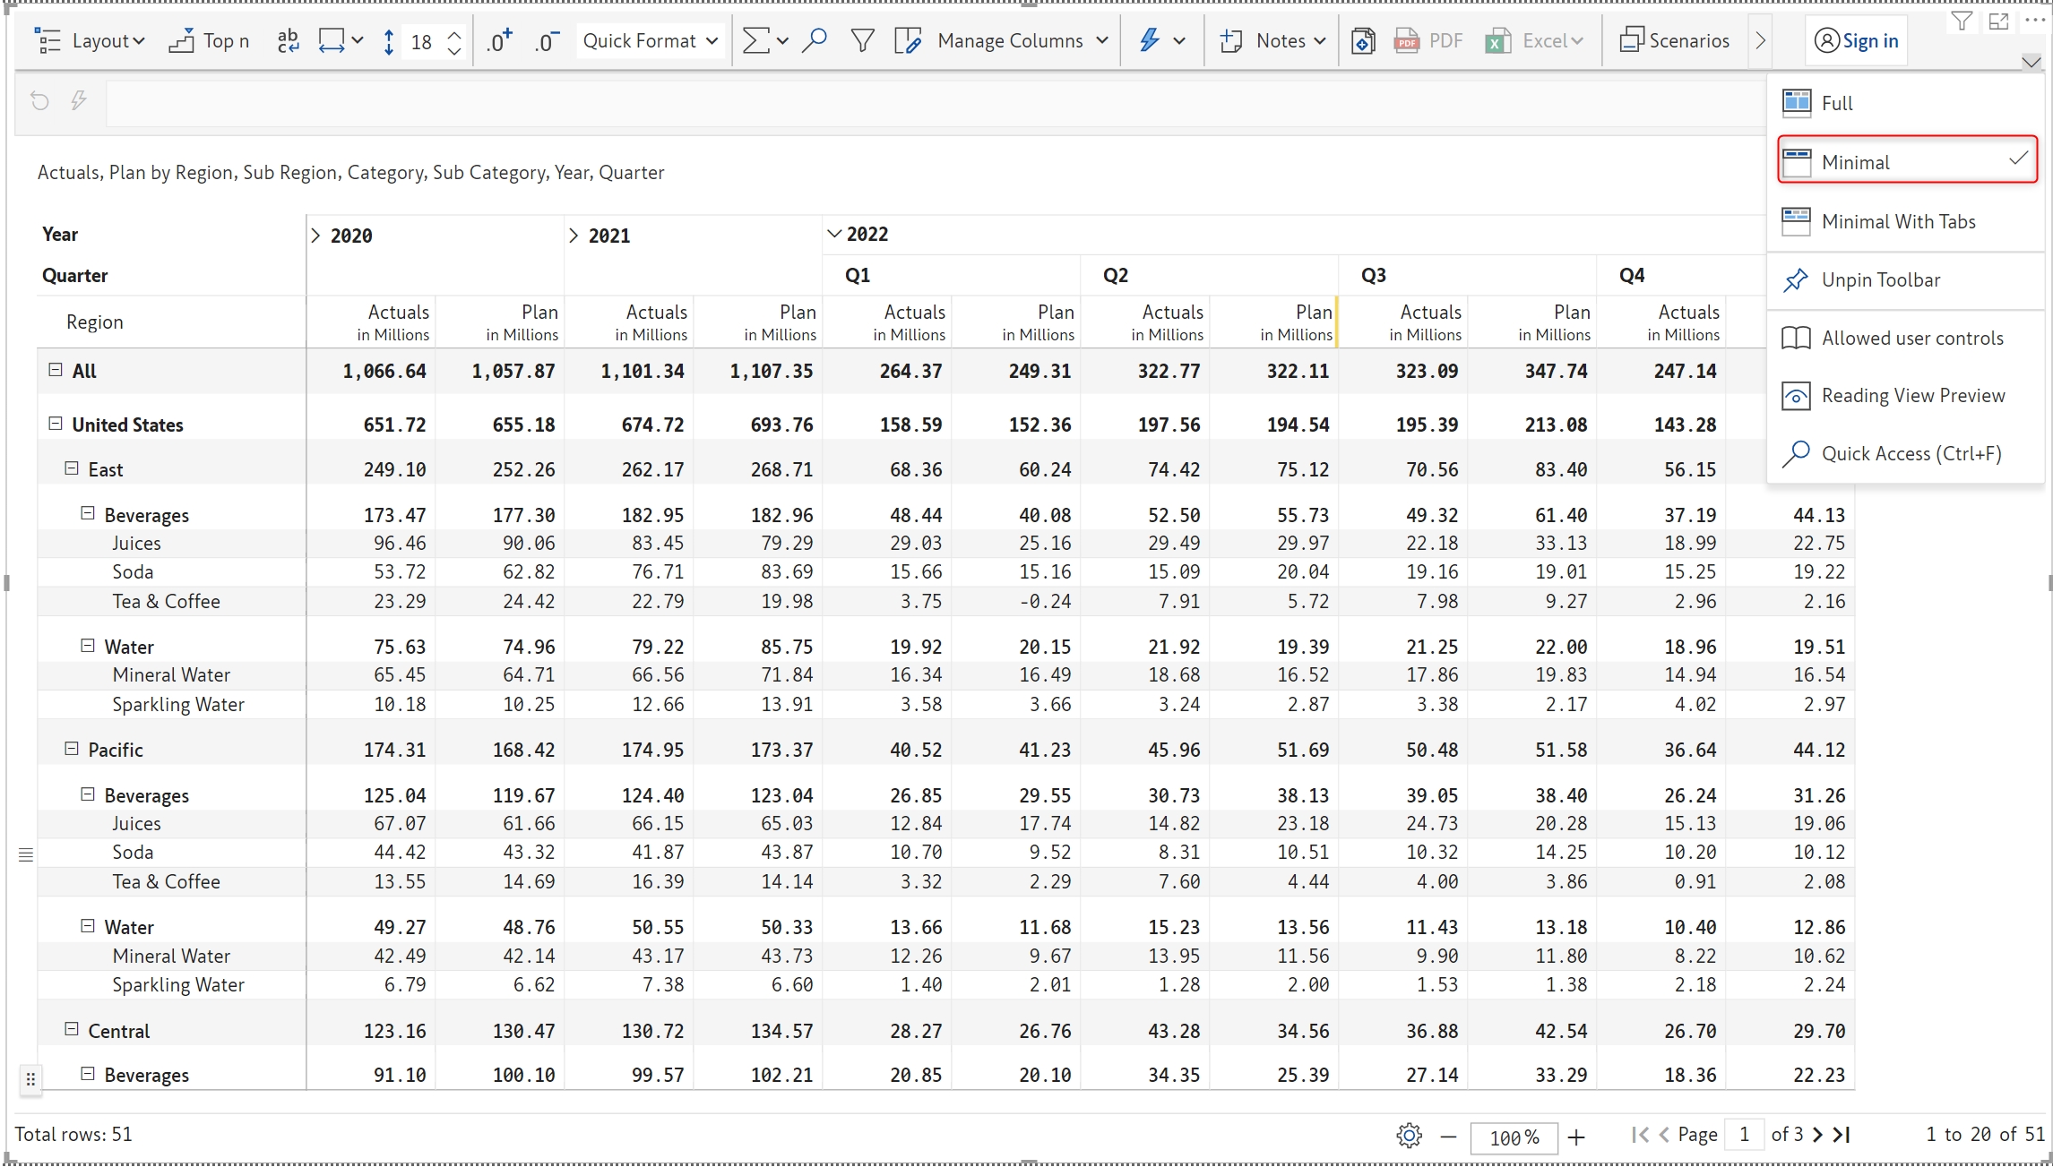Click the undo arrow icon
This screenshot has height=1167, width=2053.
tap(39, 100)
